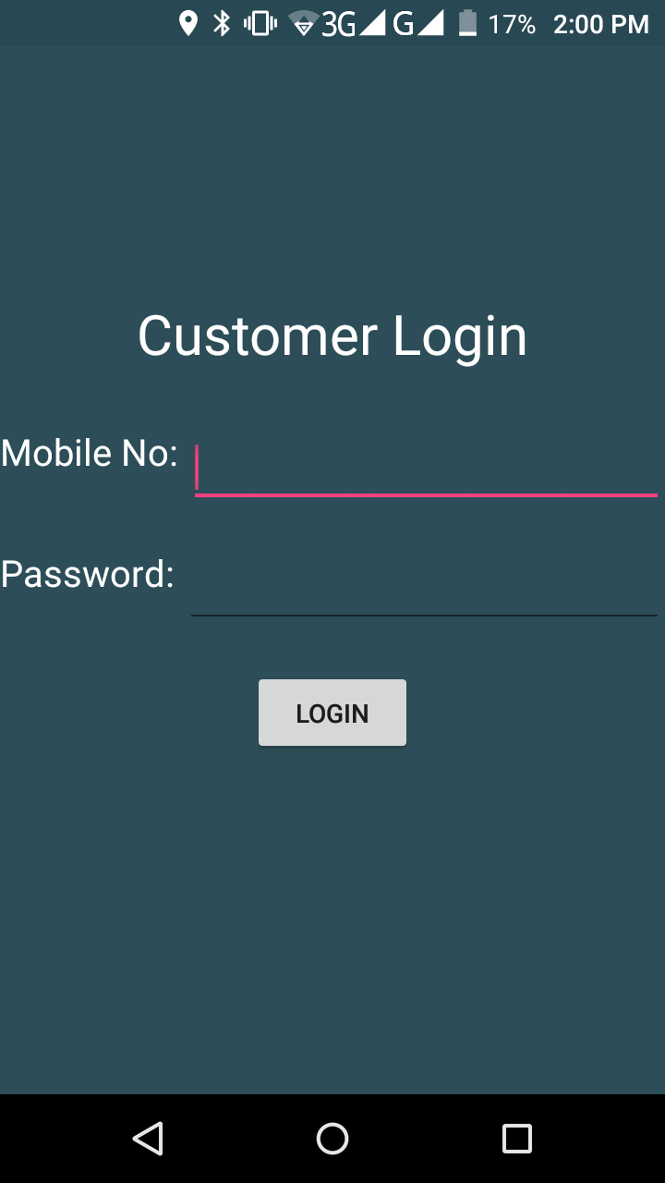Tap the second SIM G network label
Screen dimensions: 665x1183
click(x=403, y=25)
